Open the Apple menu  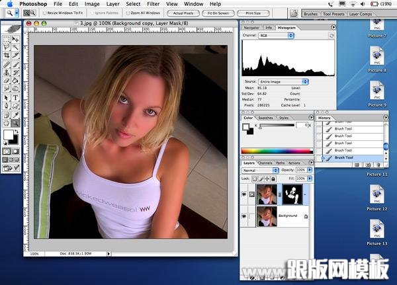[10, 4]
